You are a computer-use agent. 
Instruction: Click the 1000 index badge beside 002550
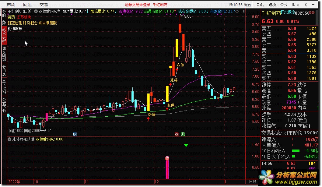[x=312, y=12]
